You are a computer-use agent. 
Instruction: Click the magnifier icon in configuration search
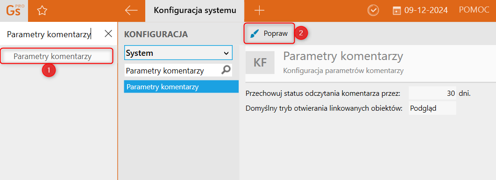click(226, 70)
